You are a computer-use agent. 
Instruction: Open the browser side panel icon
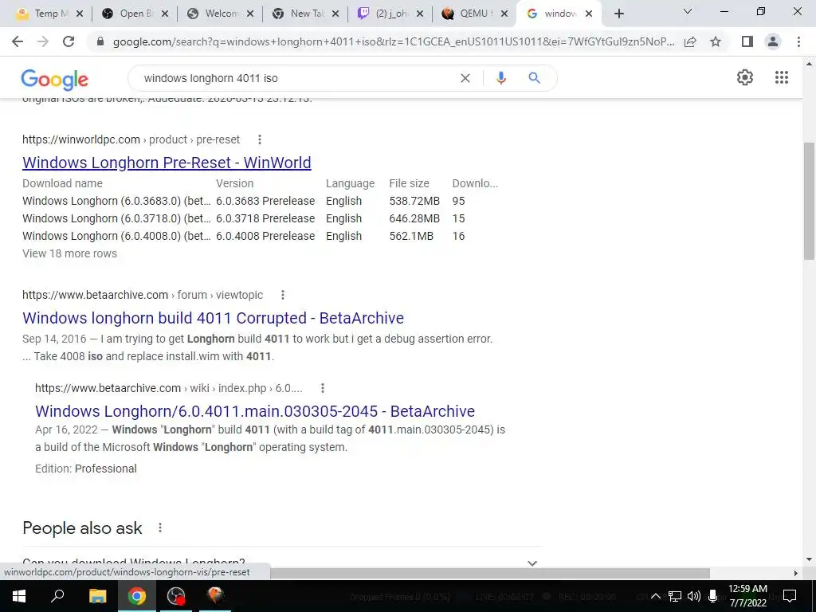click(747, 41)
